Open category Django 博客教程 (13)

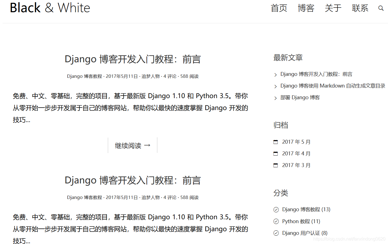click(x=306, y=210)
